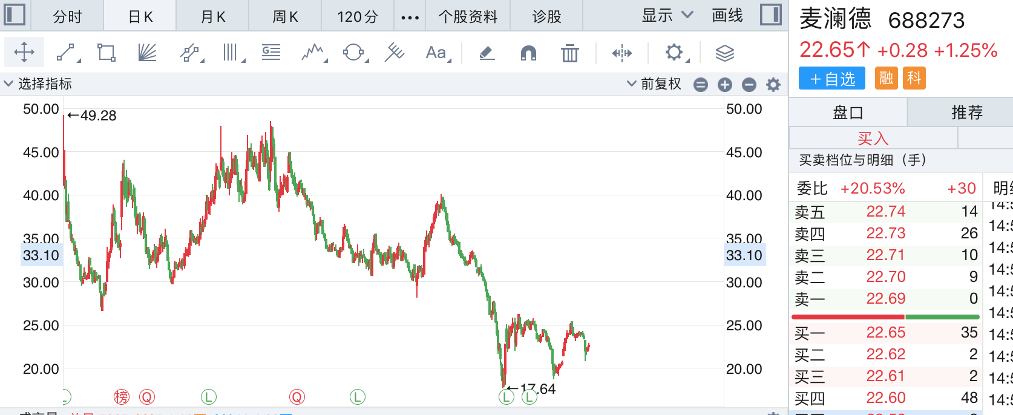Select the trend line drawing tool
The width and height of the screenshot is (1013, 415).
pyautogui.click(x=67, y=53)
